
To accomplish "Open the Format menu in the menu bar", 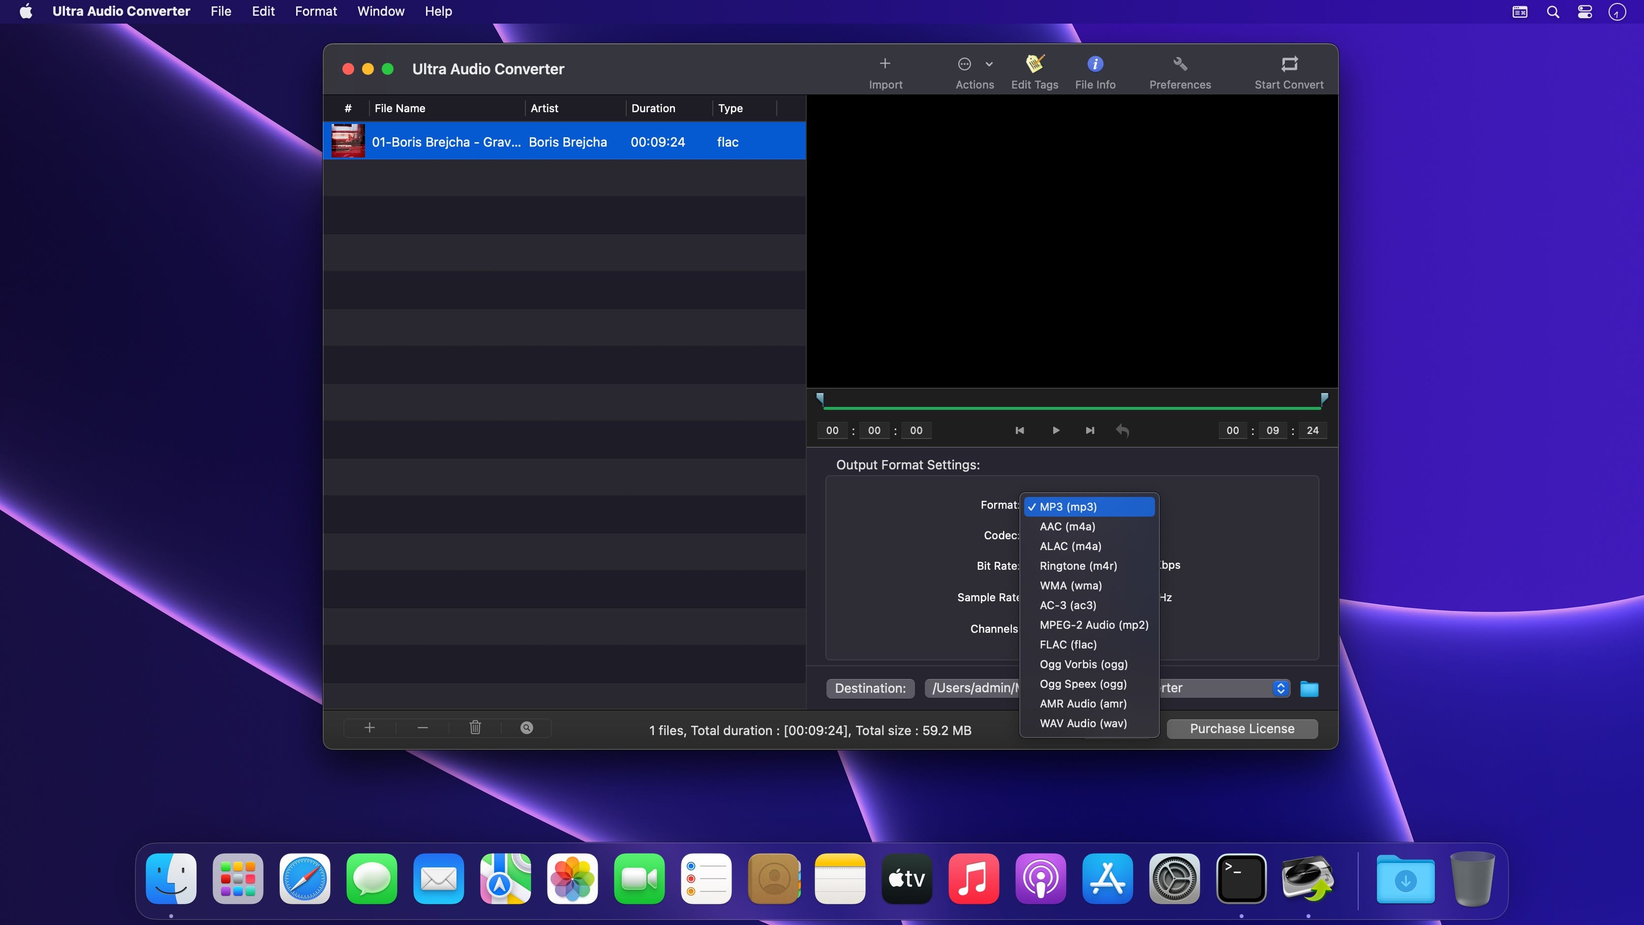I will pos(315,11).
